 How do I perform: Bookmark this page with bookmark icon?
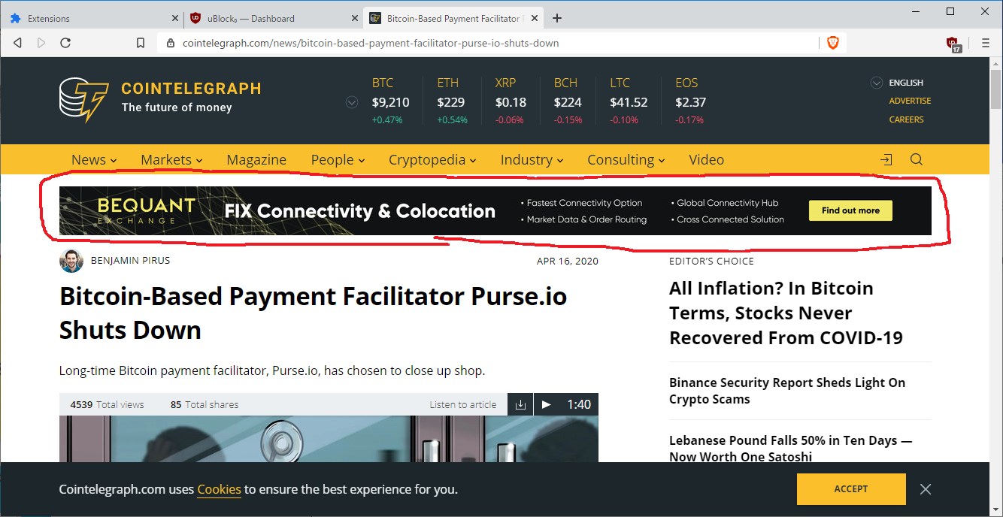pos(141,43)
